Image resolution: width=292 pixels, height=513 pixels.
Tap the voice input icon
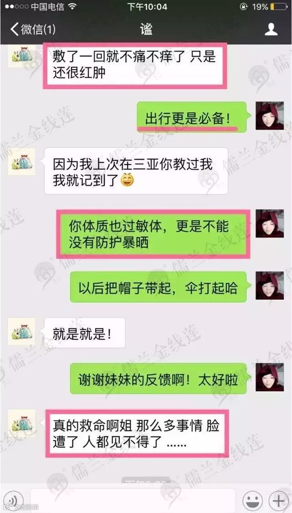pos(14,500)
